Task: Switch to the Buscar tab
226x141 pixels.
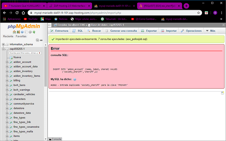Action: click(x=94, y=31)
